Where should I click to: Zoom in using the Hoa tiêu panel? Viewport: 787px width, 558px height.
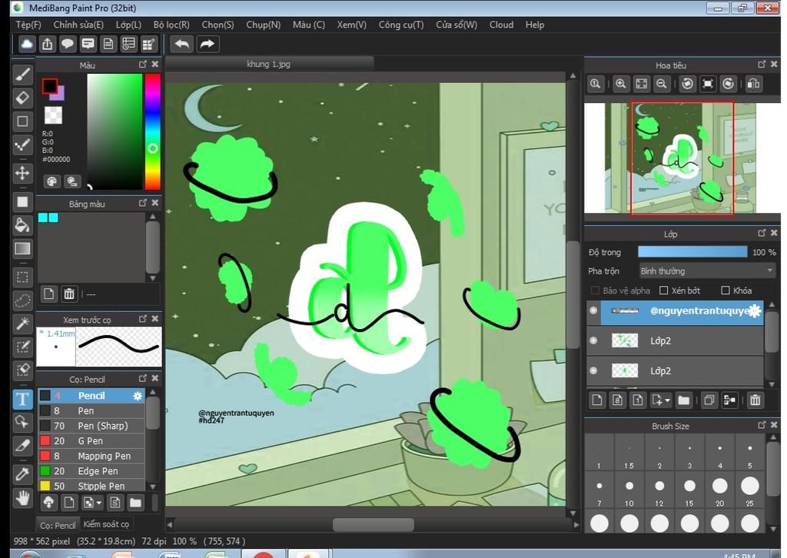pyautogui.click(x=621, y=84)
